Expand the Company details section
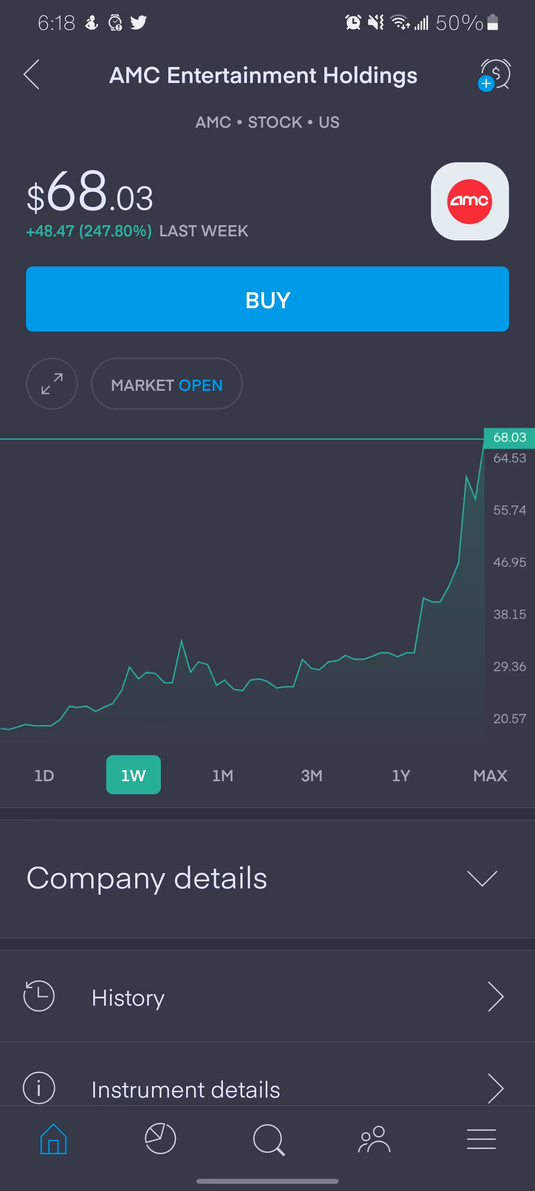This screenshot has width=535, height=1191. pyautogui.click(x=481, y=878)
